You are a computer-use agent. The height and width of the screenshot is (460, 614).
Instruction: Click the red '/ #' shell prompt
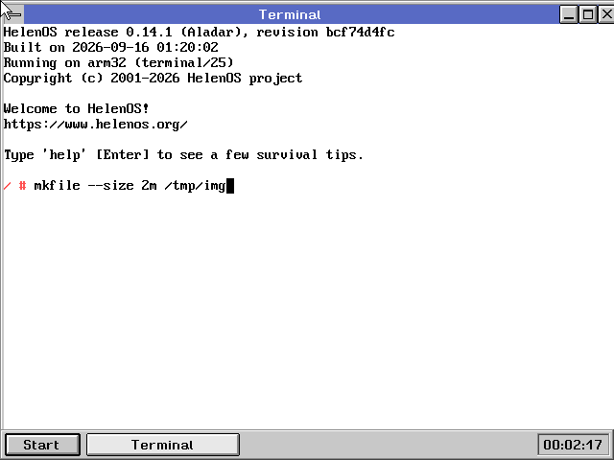point(15,185)
